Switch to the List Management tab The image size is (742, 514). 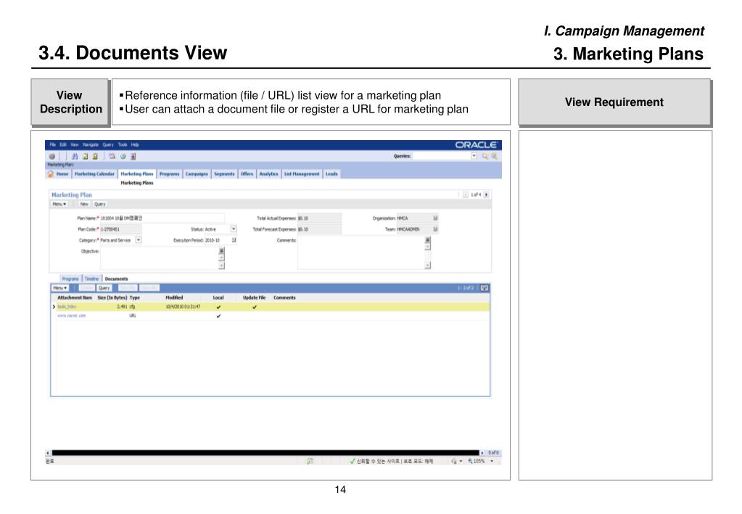[302, 174]
